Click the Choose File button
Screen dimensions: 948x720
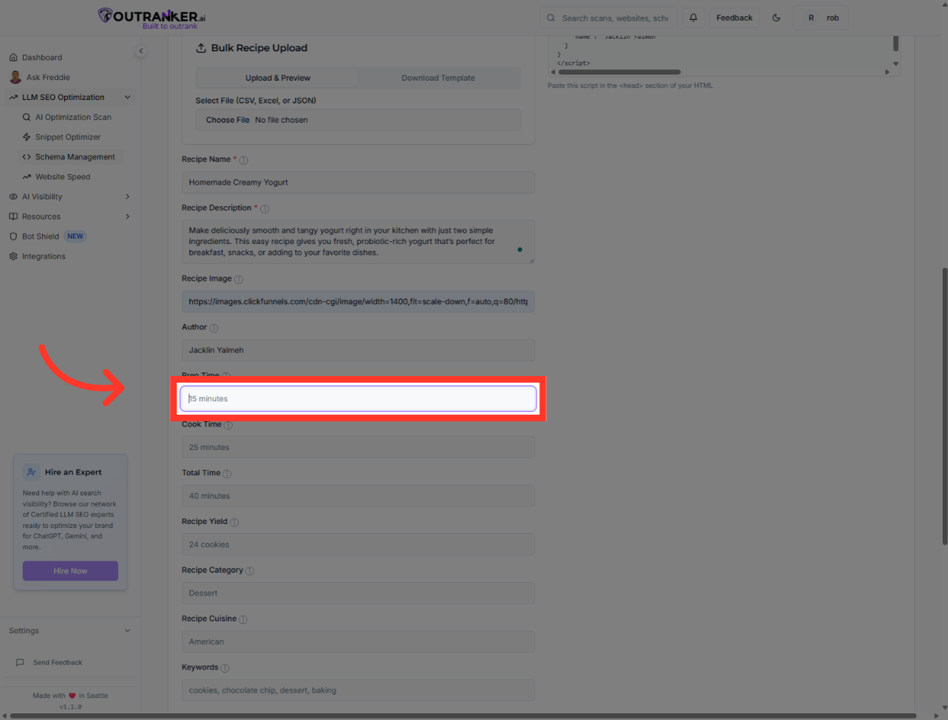pyautogui.click(x=228, y=120)
